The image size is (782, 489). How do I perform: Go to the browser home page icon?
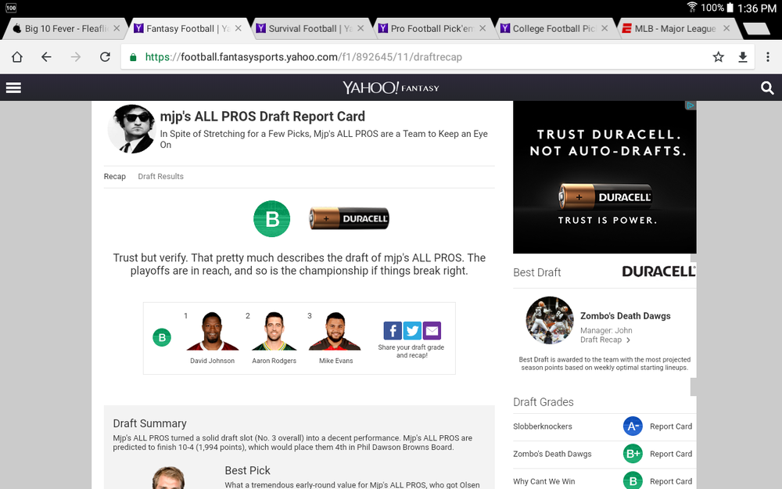coord(17,57)
